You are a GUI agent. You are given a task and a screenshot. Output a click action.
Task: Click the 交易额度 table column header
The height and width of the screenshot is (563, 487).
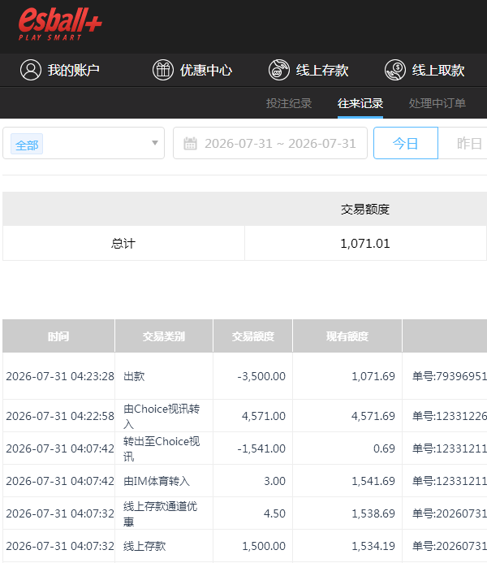pos(252,336)
